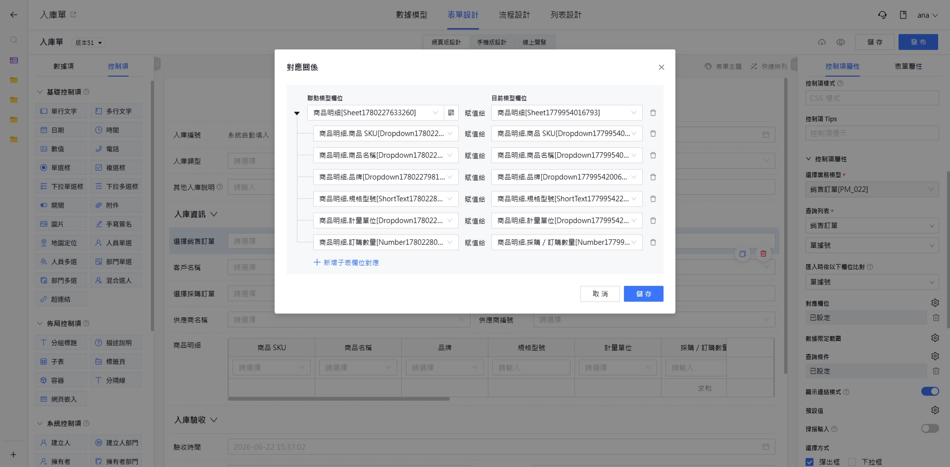Copy the selected 選擇銷售訂單 control
The image size is (950, 467).
point(742,254)
